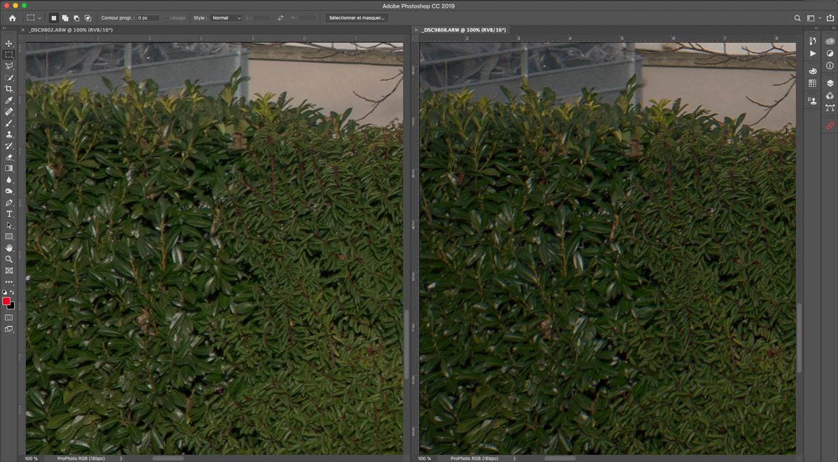Click the Sélectionner et masquer button
Image resolution: width=838 pixels, height=462 pixels.
point(357,18)
